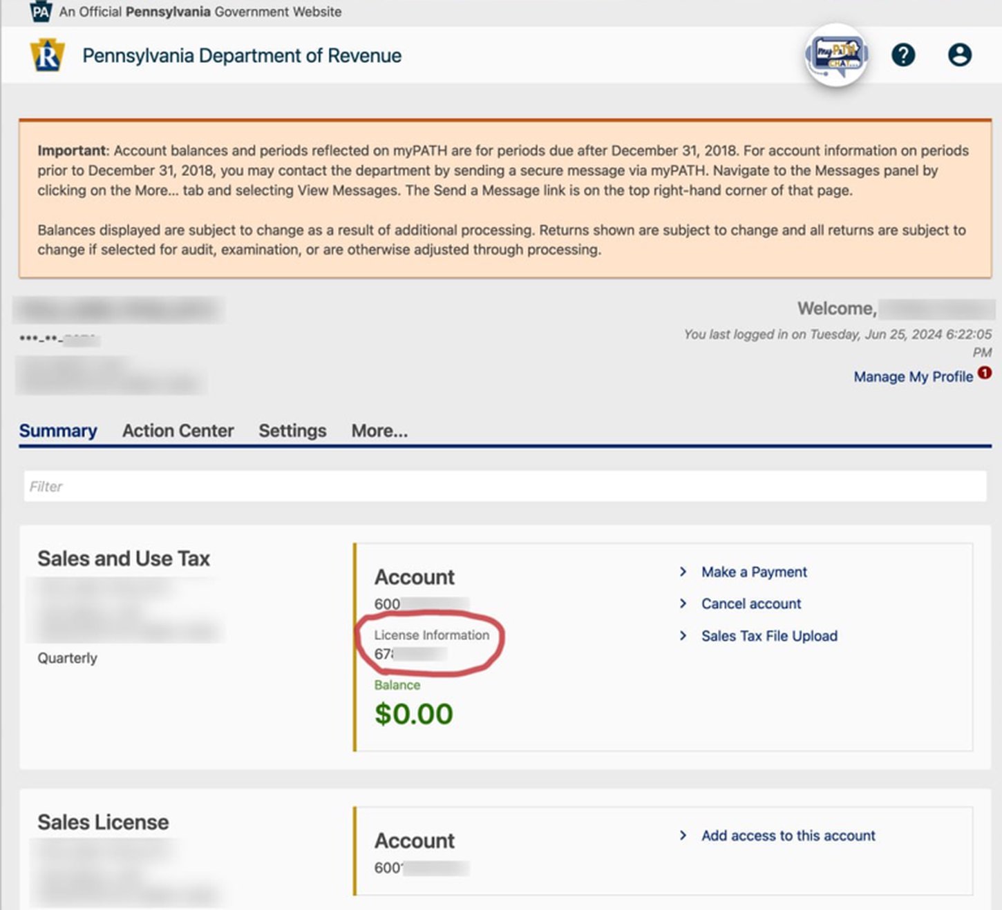Click chevron next to Add access to this account
1002x910 pixels.
click(683, 835)
